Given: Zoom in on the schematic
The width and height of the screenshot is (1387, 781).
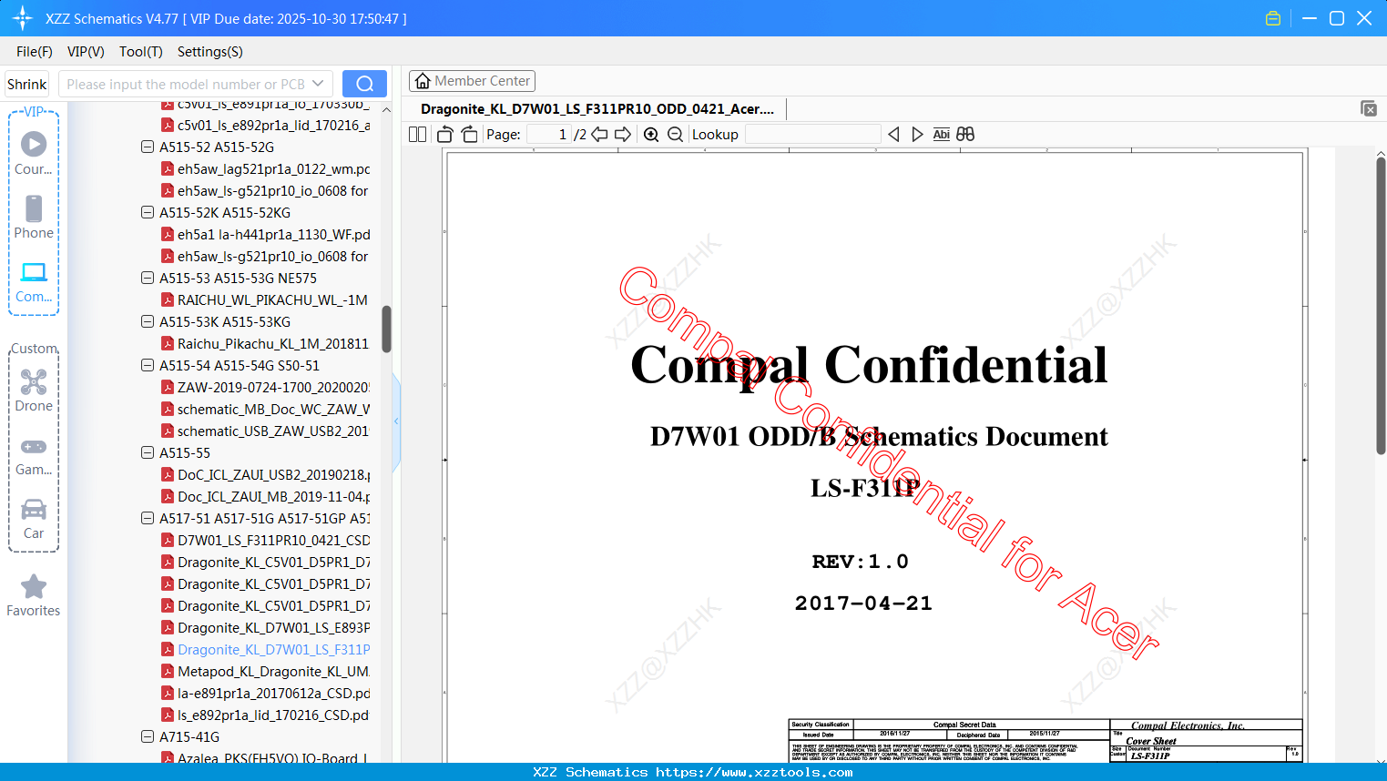Looking at the screenshot, I should click(x=651, y=135).
